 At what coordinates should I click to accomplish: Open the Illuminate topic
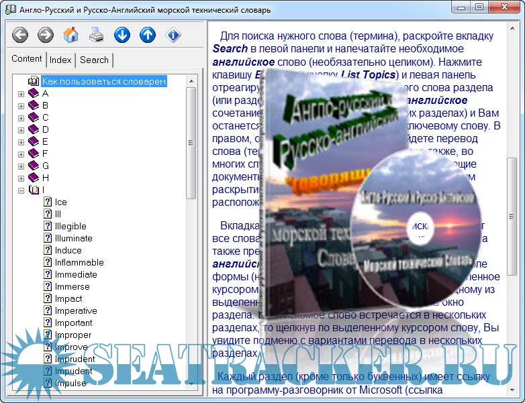click(74, 238)
